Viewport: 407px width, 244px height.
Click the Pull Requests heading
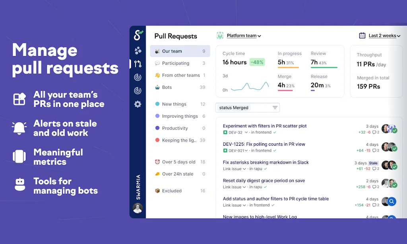176,36
